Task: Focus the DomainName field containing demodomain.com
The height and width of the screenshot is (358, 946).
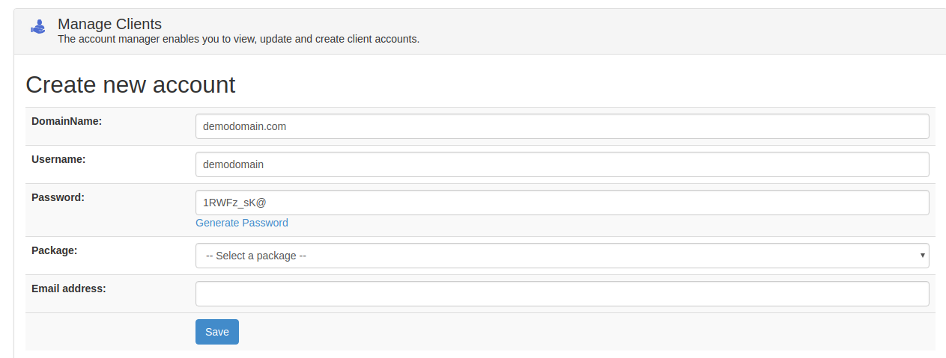Action: point(562,126)
